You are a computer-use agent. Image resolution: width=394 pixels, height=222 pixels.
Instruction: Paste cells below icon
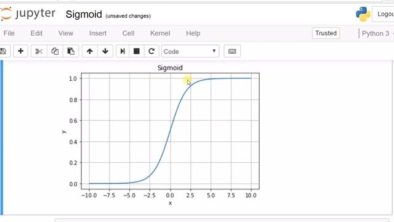click(x=71, y=51)
